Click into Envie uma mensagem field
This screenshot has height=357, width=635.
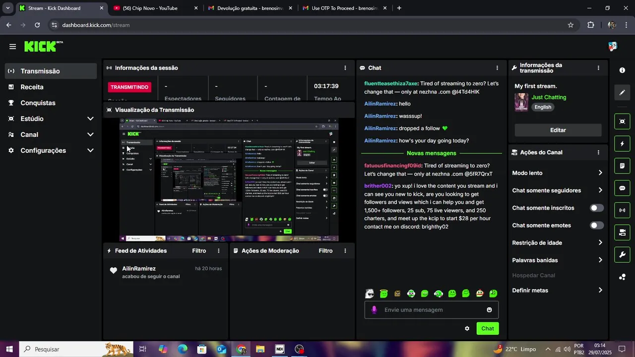coord(432,310)
